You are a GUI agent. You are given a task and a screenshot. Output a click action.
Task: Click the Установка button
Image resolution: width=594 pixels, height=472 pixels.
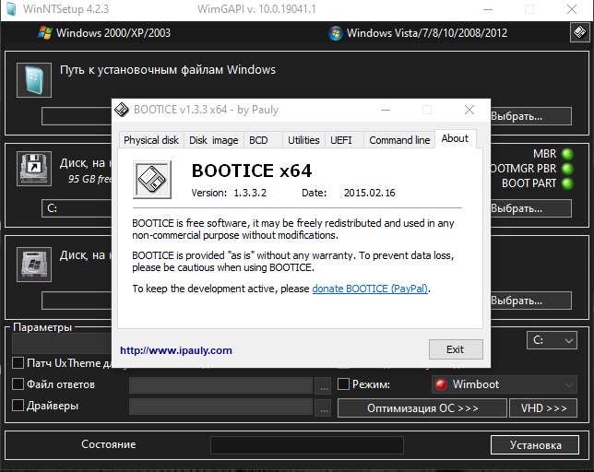[x=535, y=444]
